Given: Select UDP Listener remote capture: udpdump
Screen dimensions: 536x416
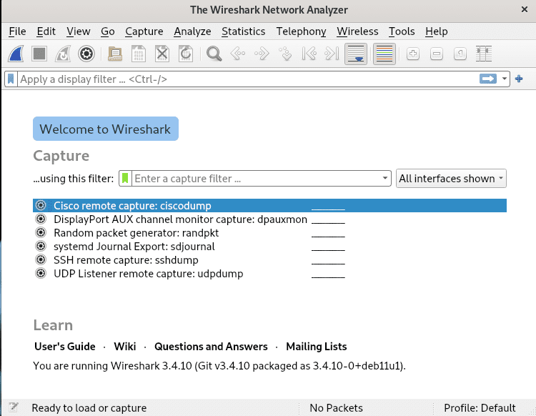Looking at the screenshot, I should (x=269, y=274).
